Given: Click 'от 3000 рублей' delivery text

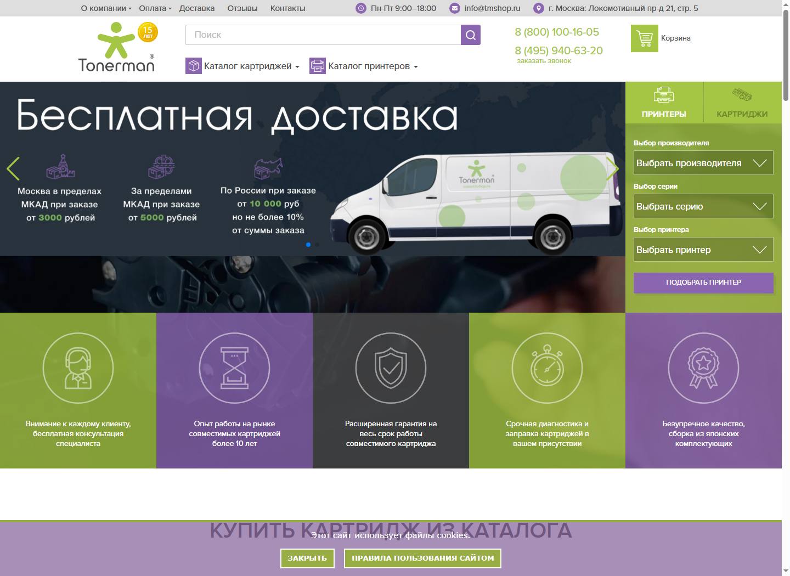Looking at the screenshot, I should 60,218.
